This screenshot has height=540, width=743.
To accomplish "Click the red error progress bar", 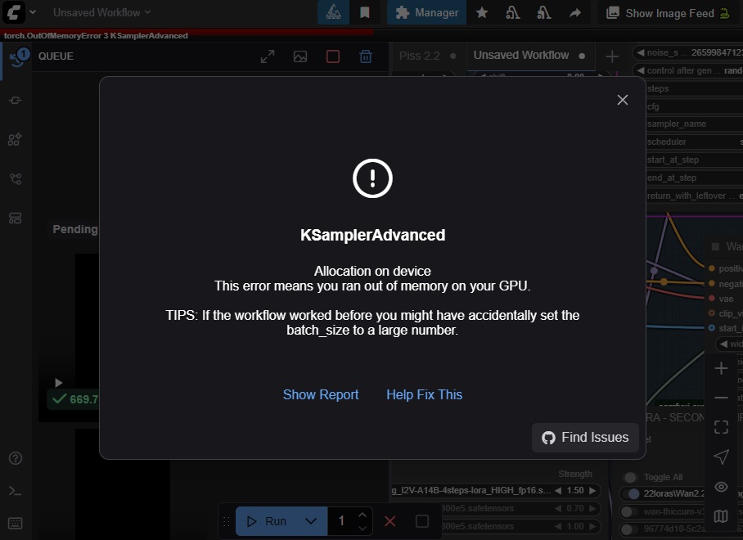I will (188, 31).
